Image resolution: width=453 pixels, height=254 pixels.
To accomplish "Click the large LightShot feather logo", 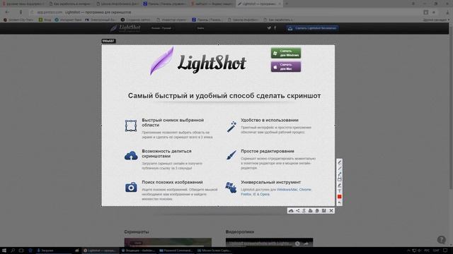I will 198,61.
